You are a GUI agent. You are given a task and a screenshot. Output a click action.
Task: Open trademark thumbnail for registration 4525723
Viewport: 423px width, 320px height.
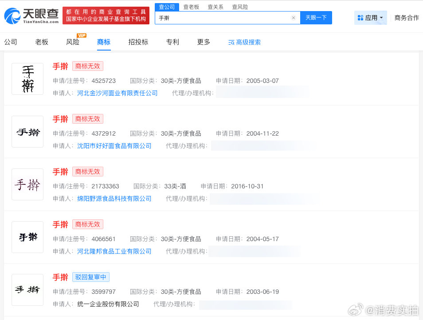click(27, 79)
